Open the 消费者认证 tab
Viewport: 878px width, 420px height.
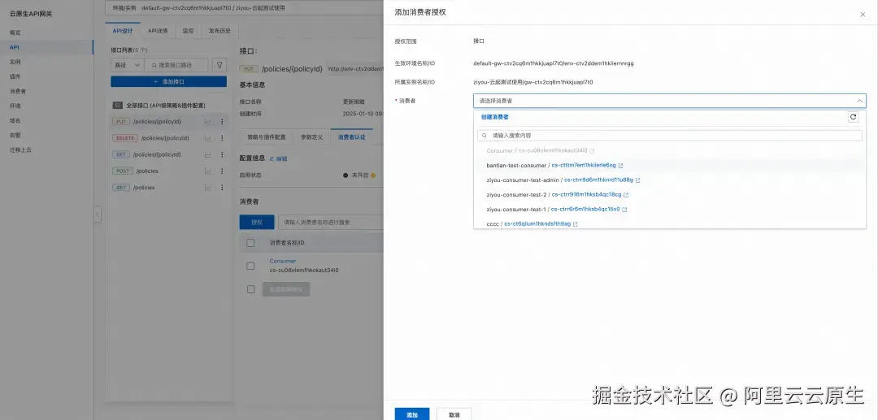pos(352,137)
